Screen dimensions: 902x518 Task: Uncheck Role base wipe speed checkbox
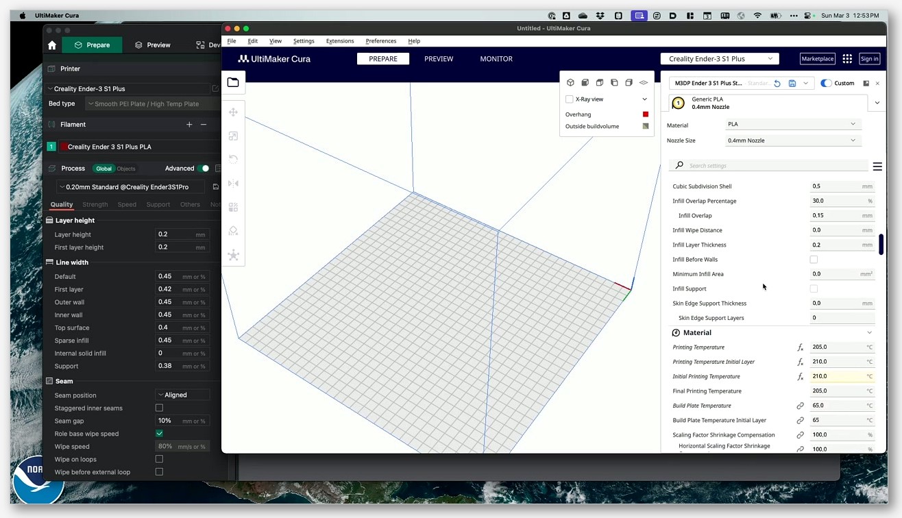(159, 434)
